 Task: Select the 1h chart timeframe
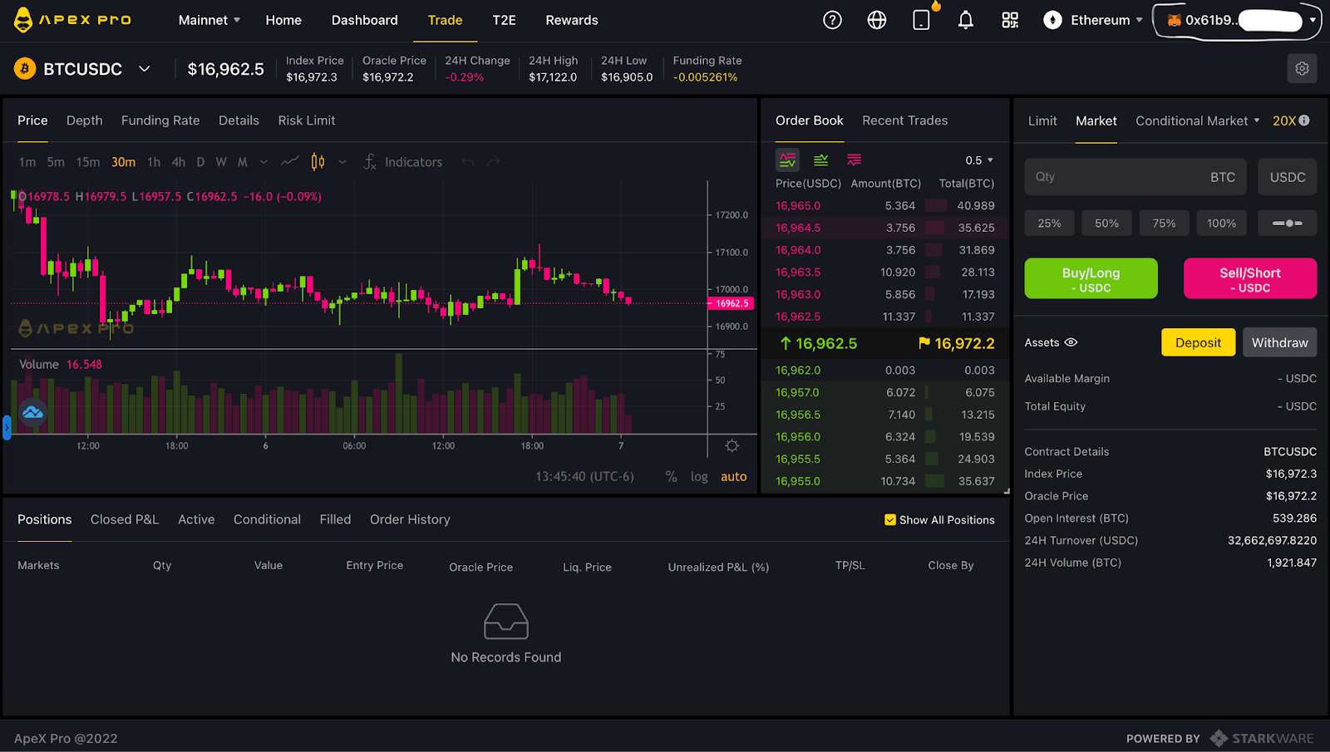click(x=154, y=162)
